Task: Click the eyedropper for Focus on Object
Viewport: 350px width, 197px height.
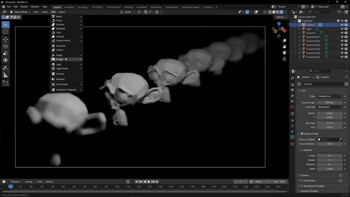Action: click(340, 140)
